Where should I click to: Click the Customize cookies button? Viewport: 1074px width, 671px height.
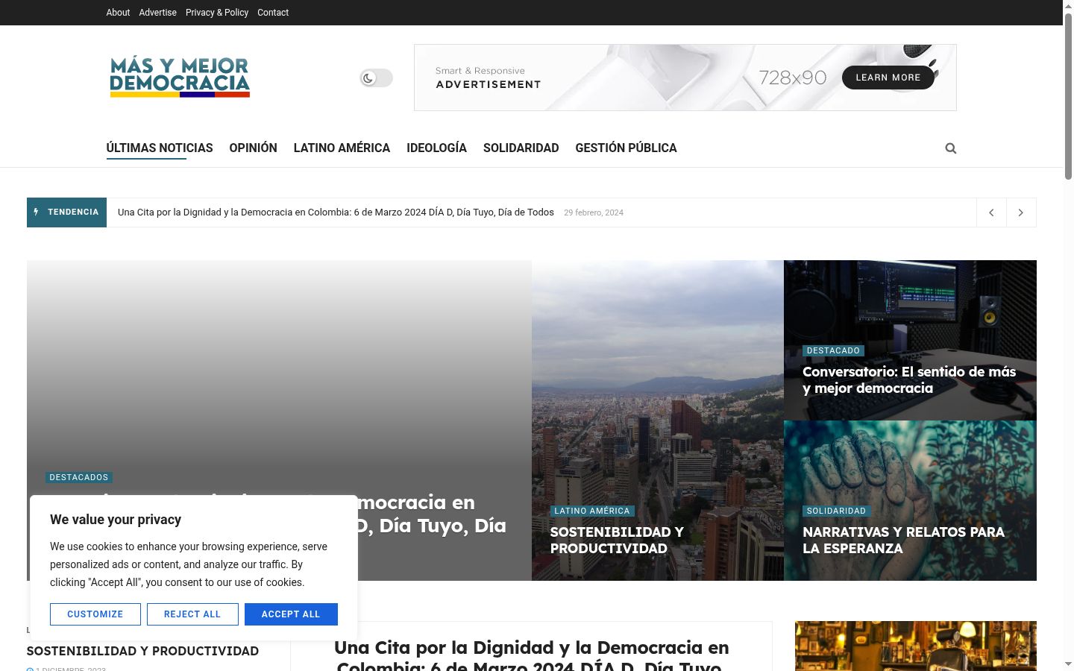click(x=95, y=614)
